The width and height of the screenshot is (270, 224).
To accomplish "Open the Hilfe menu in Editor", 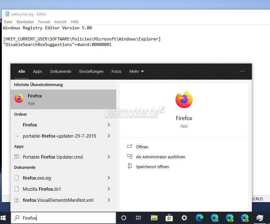I will pos(75,22).
